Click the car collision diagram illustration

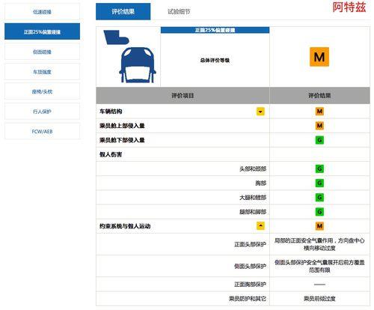[x=129, y=56]
